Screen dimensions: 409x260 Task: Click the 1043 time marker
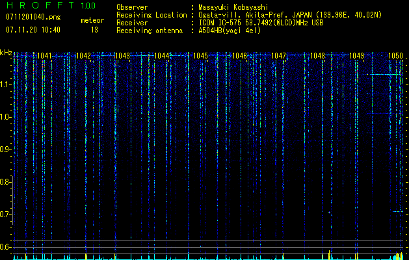(122, 55)
